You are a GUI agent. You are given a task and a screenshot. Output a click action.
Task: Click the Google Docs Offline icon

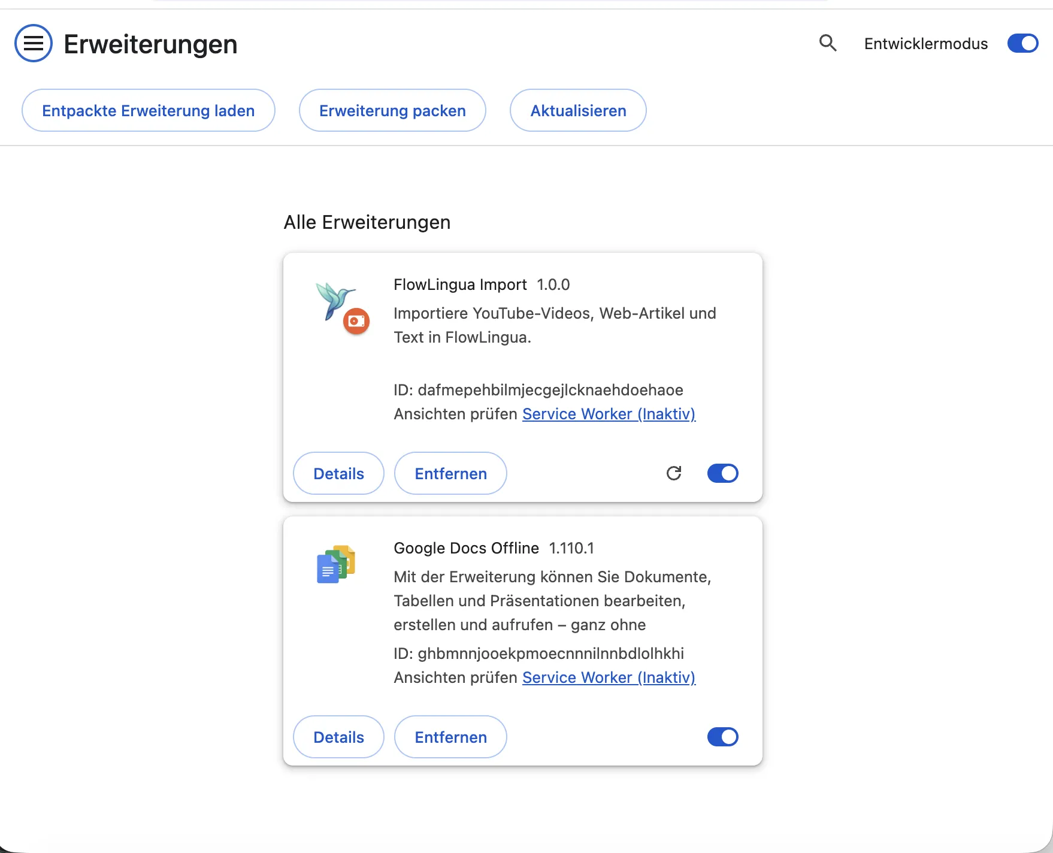click(x=336, y=564)
